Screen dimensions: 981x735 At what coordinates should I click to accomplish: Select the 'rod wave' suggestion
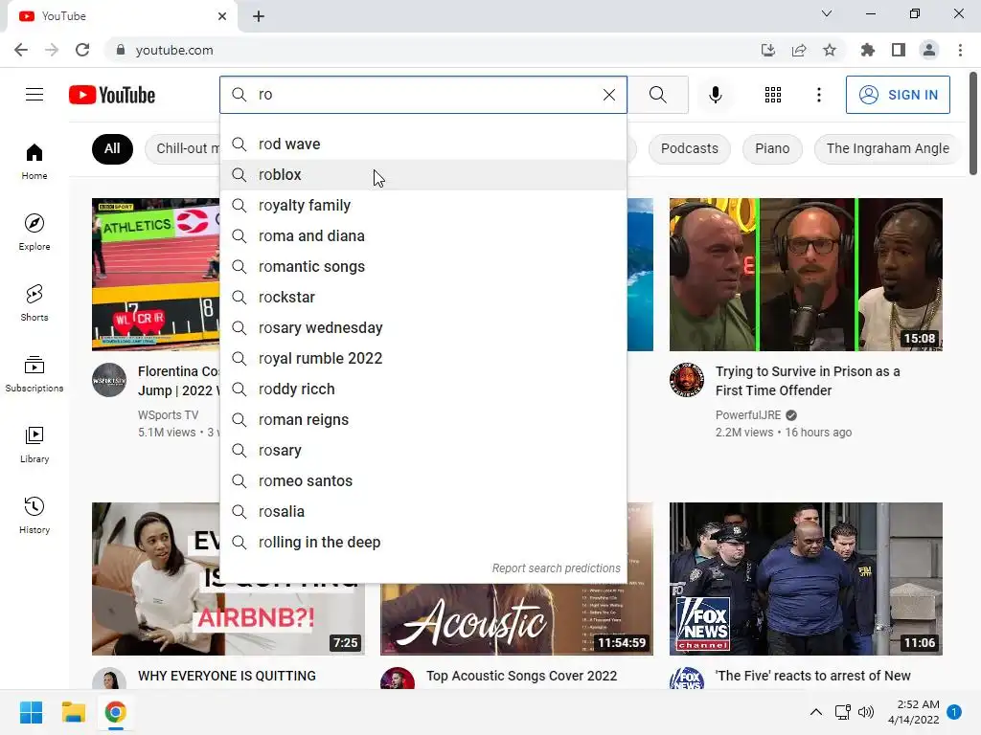pos(422,144)
